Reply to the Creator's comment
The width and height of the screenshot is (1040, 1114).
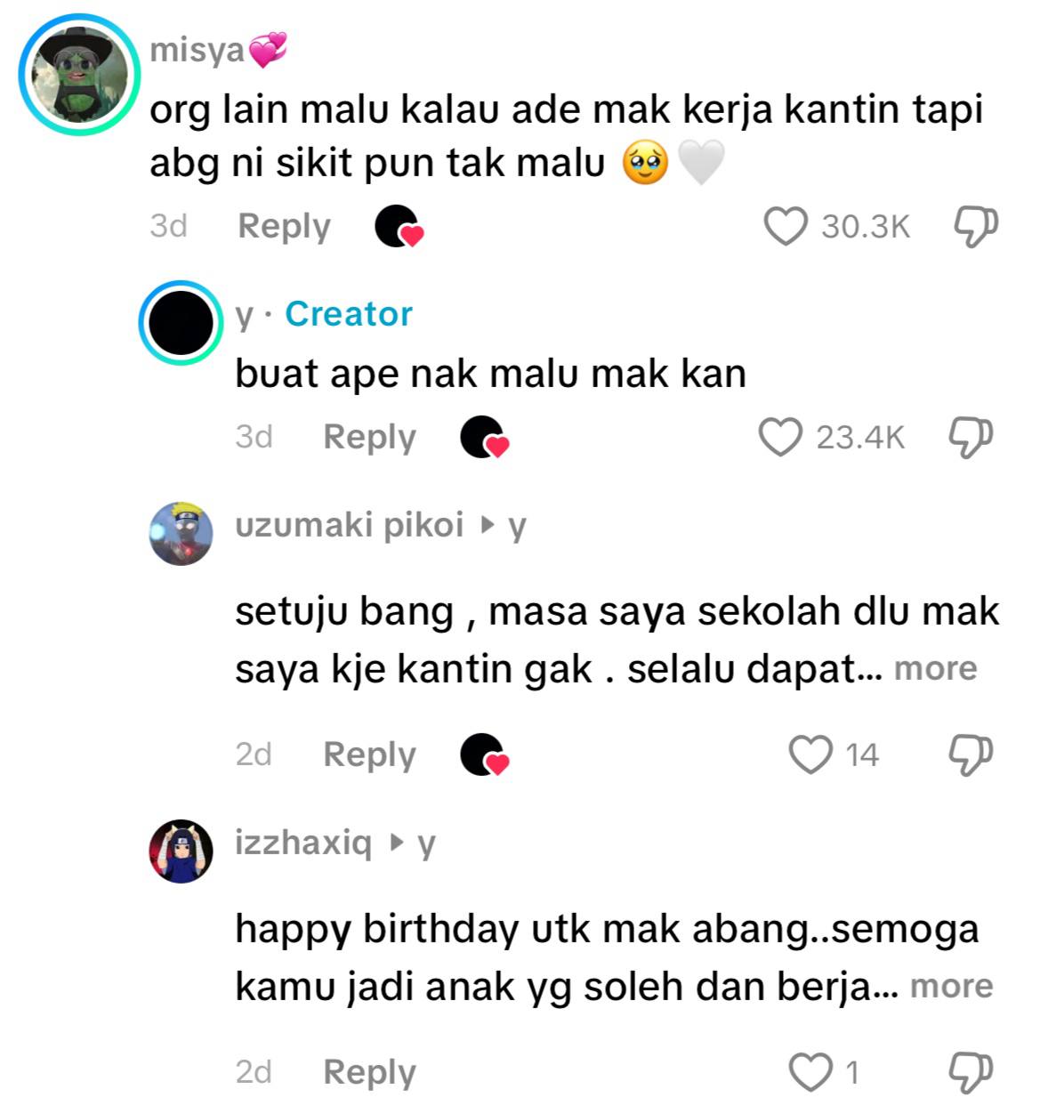(x=369, y=437)
